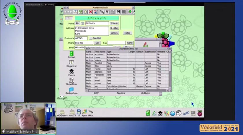243x135 pixels.
Task: Click the Send button beside Fax
Action: coord(130,43)
